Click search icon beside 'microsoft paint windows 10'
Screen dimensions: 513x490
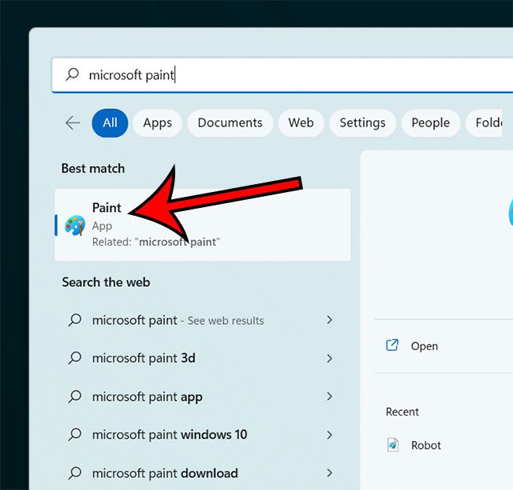75,435
